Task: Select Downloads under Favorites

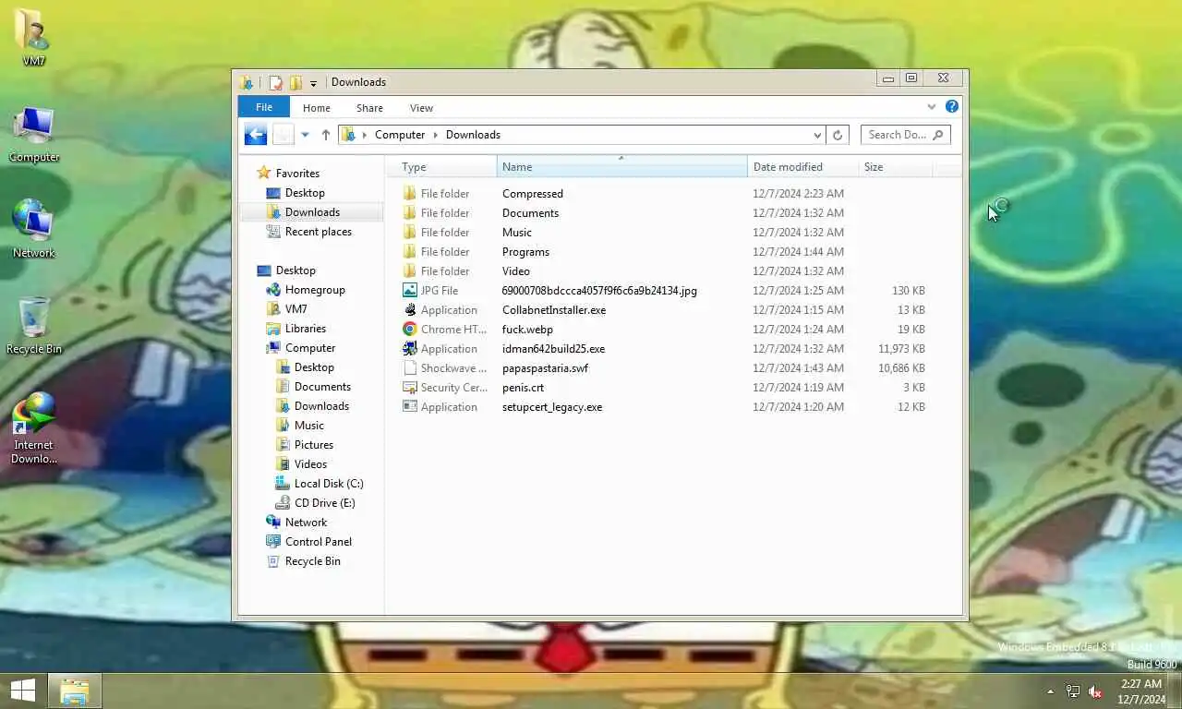Action: tap(312, 212)
